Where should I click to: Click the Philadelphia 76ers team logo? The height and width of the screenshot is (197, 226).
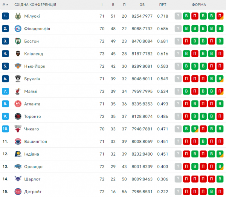[18, 29]
